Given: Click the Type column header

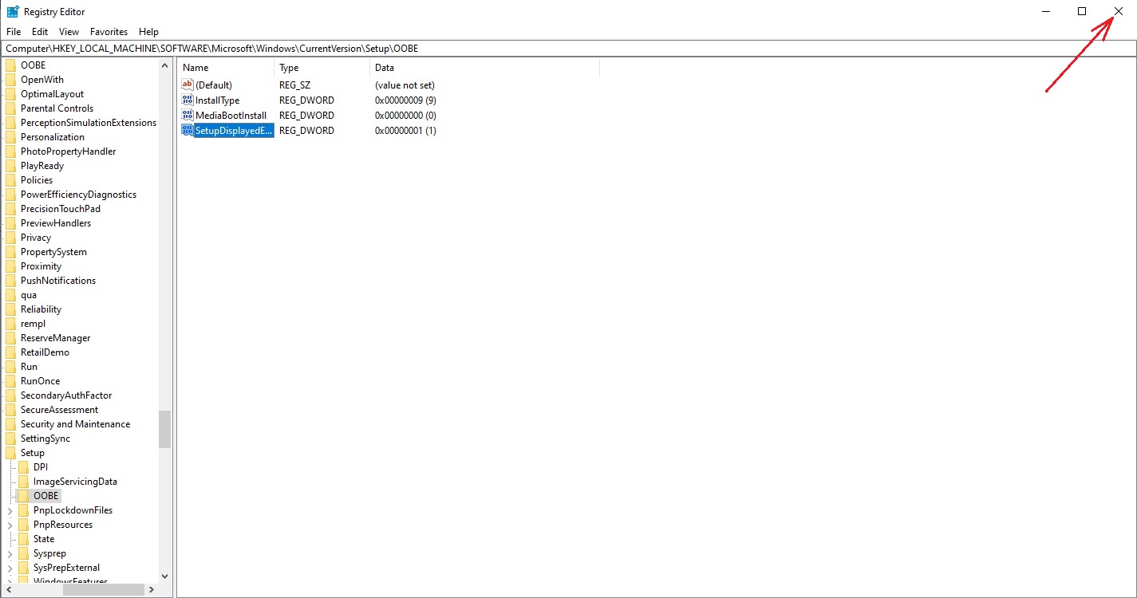Looking at the screenshot, I should pos(322,68).
